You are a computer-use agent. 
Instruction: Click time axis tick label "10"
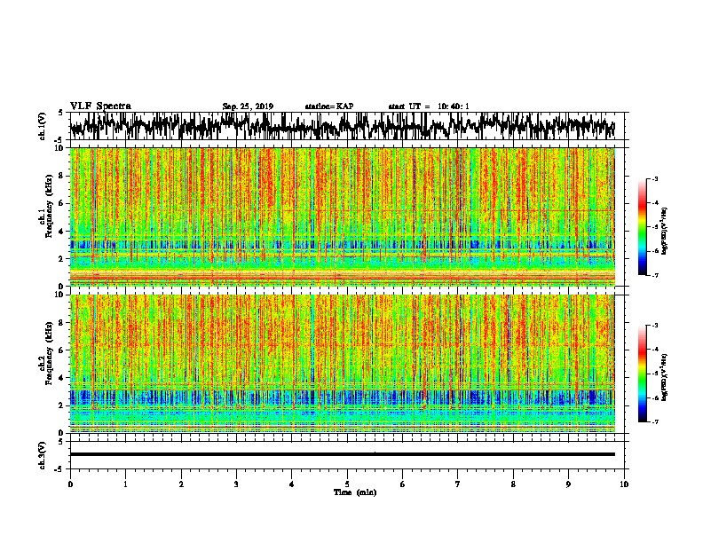(624, 484)
